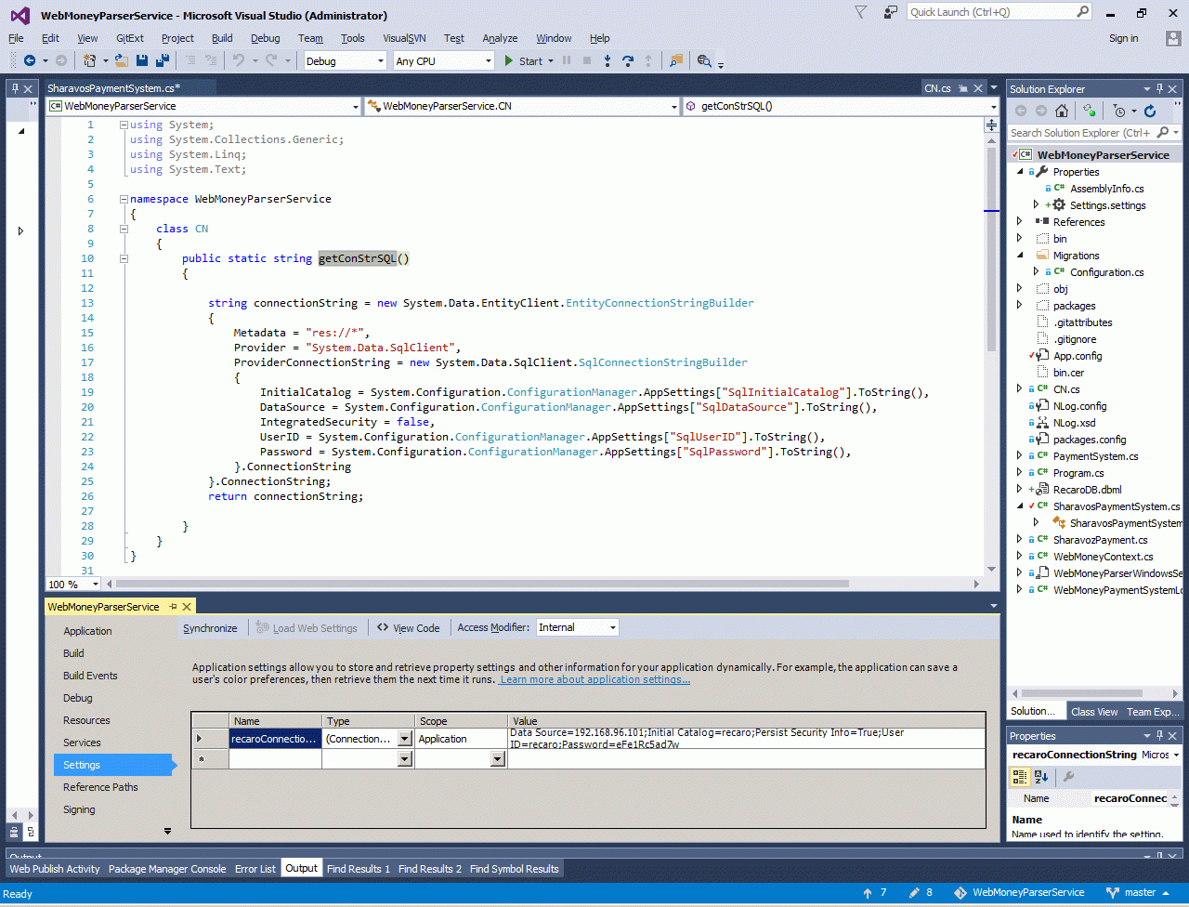Image resolution: width=1189 pixels, height=907 pixels.
Task: Click the Home icon in Solution Explorer
Action: [x=1062, y=111]
